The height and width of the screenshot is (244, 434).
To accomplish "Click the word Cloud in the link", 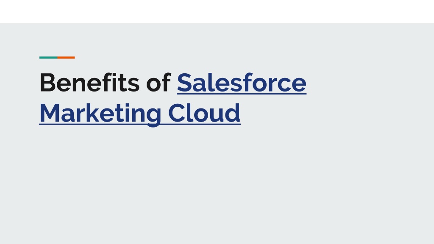I will 204,113.
